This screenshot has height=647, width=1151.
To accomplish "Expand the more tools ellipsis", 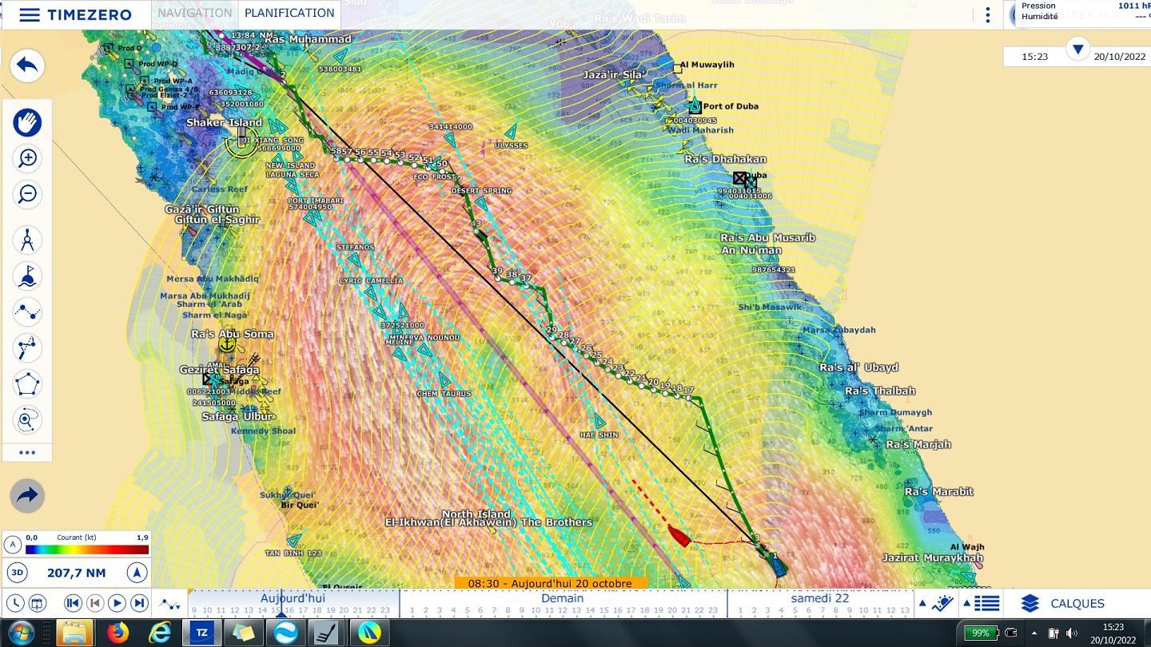I will 27,453.
